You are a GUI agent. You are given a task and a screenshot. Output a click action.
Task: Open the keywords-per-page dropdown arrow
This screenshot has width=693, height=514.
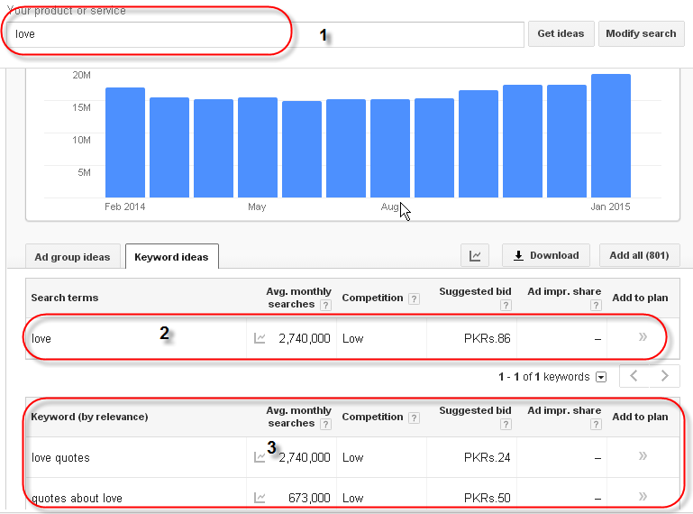(601, 377)
